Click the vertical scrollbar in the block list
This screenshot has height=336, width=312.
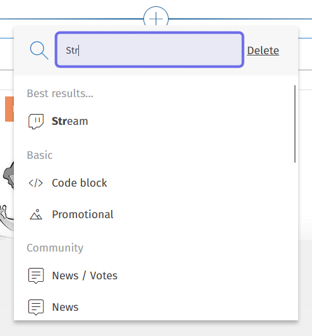coord(295,124)
